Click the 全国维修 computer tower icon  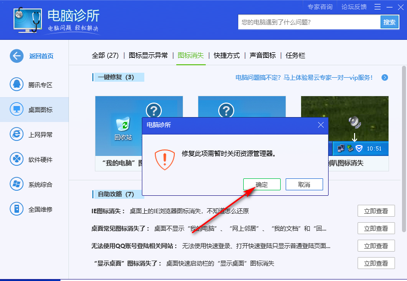tap(16, 209)
